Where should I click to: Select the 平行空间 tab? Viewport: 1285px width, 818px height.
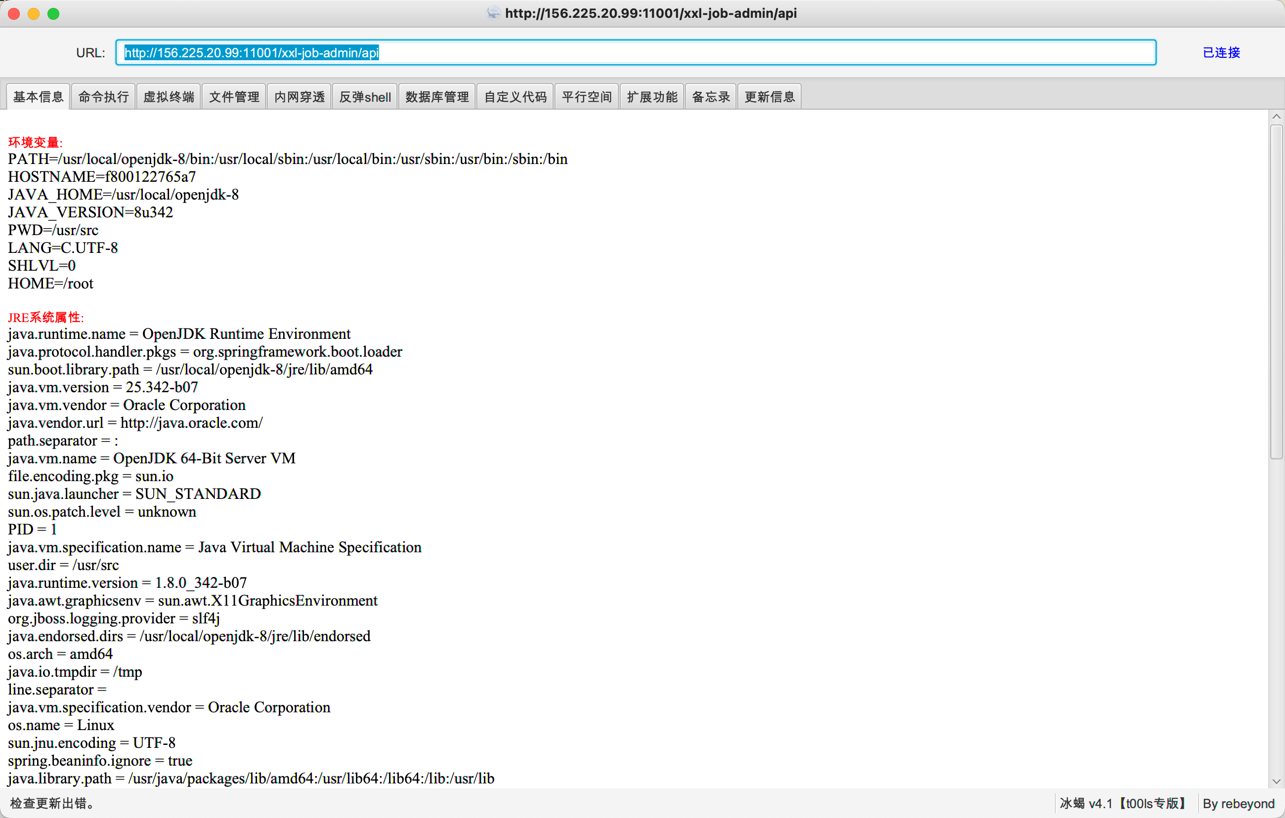click(x=587, y=96)
